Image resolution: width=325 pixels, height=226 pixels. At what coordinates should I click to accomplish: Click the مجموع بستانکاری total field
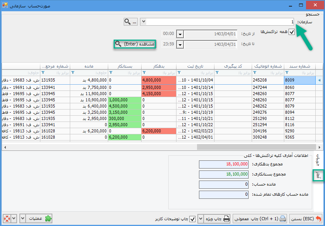(224, 174)
